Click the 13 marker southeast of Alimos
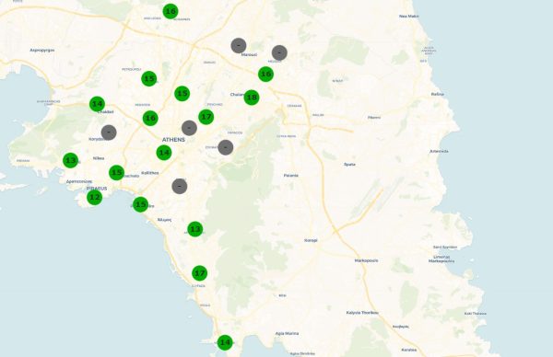553x357 pixels. (x=195, y=229)
